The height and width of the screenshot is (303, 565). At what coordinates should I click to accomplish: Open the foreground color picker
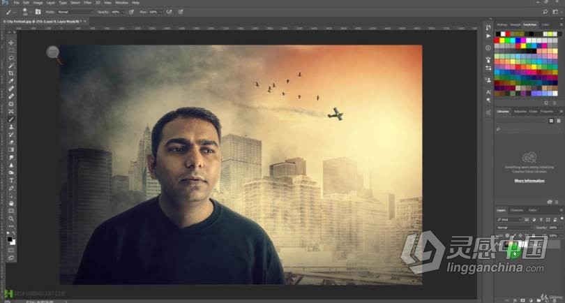coord(10,239)
